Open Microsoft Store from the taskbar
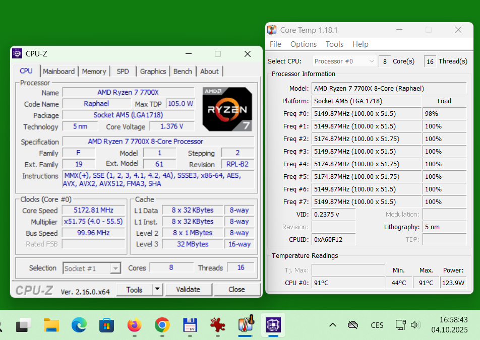The width and height of the screenshot is (480, 340). pos(106,325)
